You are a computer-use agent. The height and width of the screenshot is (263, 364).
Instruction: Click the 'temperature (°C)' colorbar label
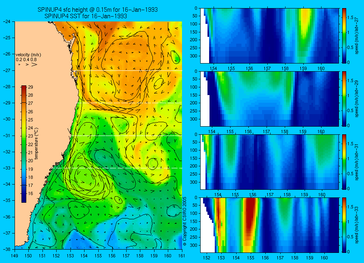(36, 144)
